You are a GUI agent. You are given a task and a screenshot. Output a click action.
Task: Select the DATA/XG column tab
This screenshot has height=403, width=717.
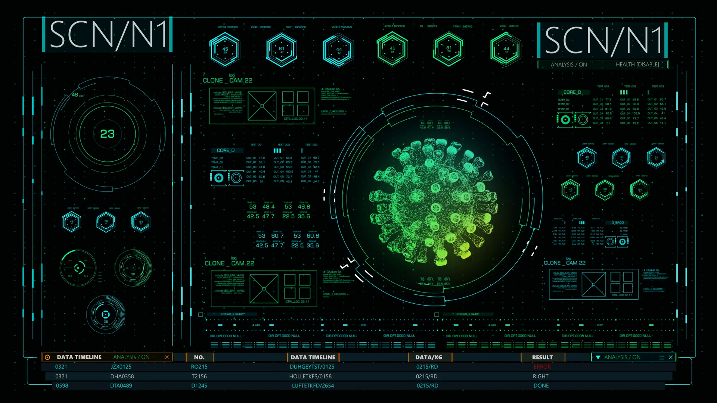pyautogui.click(x=429, y=357)
